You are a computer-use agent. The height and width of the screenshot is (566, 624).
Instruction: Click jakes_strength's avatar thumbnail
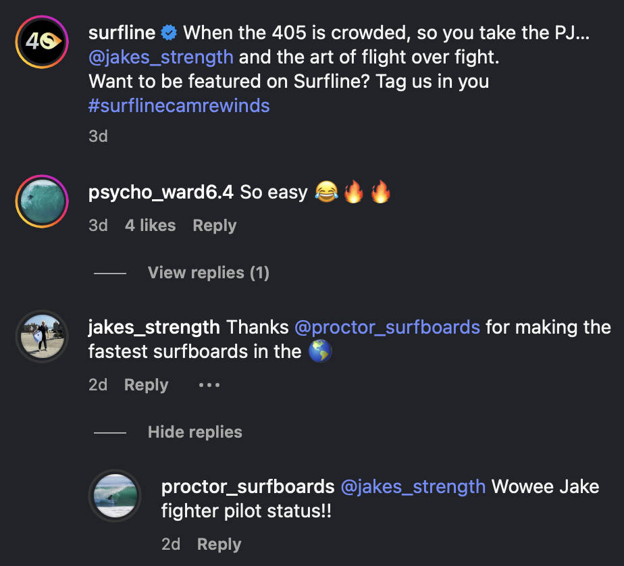click(42, 336)
